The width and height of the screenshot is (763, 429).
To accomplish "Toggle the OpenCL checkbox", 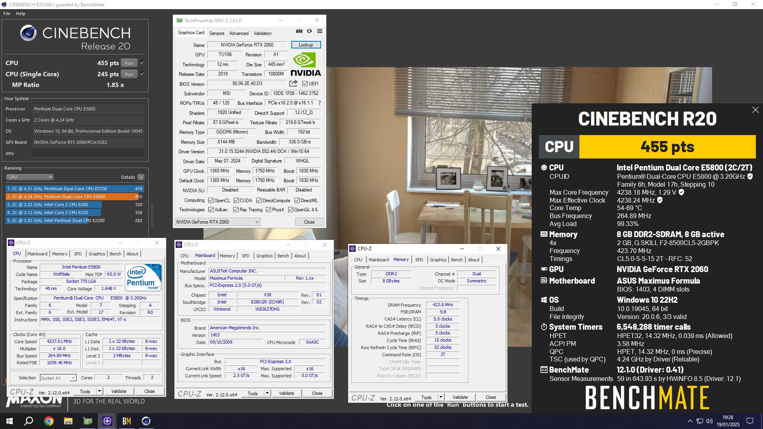I will point(211,201).
